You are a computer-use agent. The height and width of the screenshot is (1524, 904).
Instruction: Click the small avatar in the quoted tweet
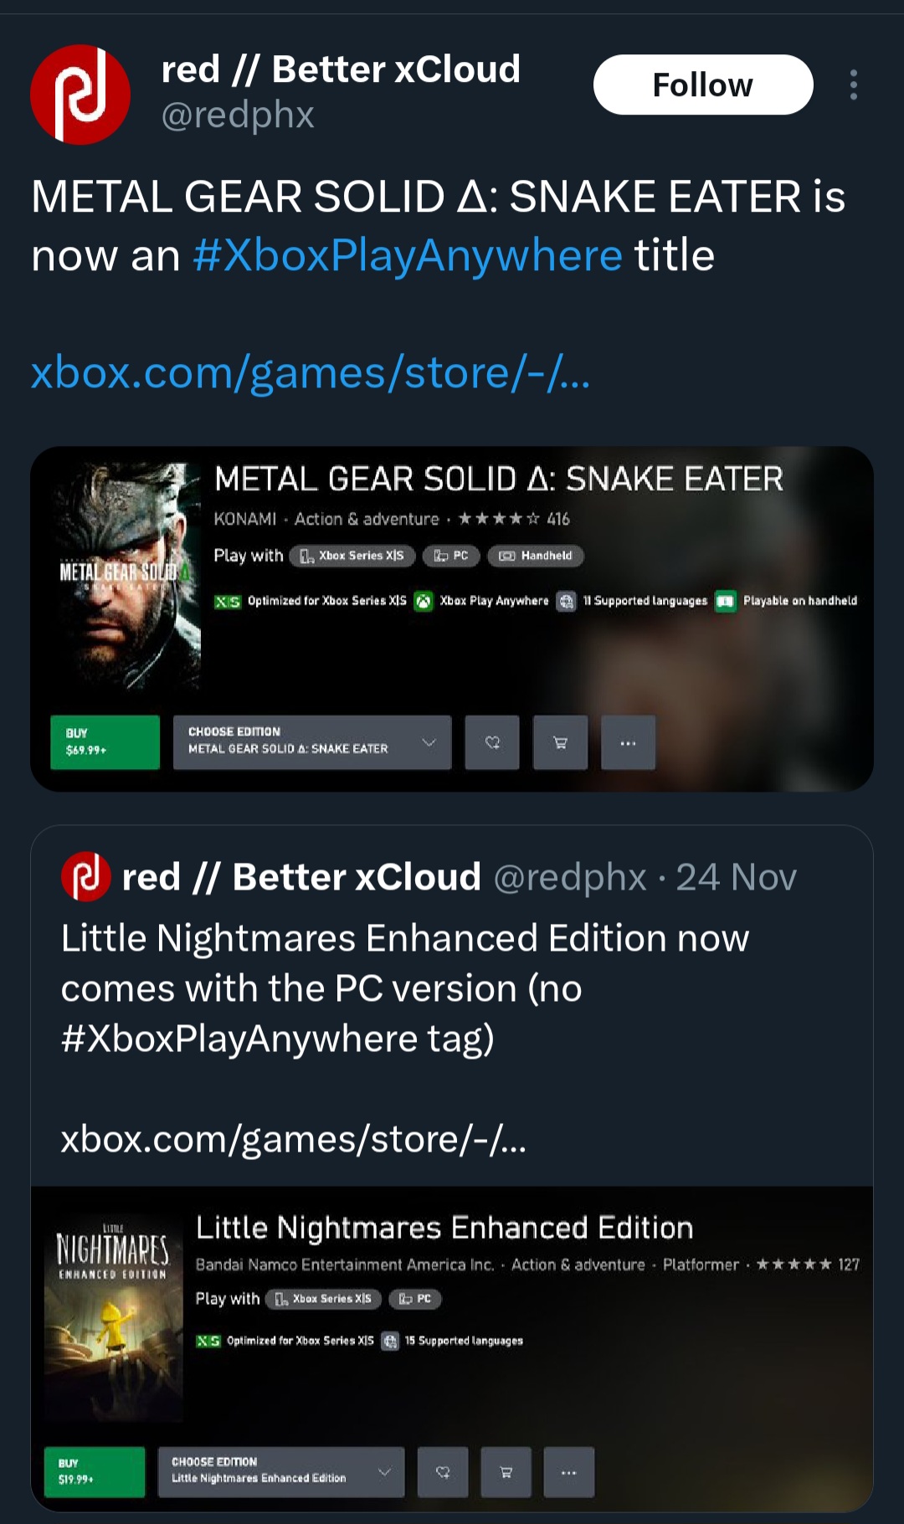(85, 876)
